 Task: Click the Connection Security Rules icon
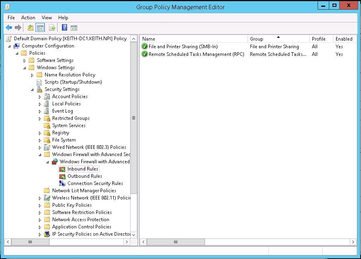pyautogui.click(x=62, y=183)
